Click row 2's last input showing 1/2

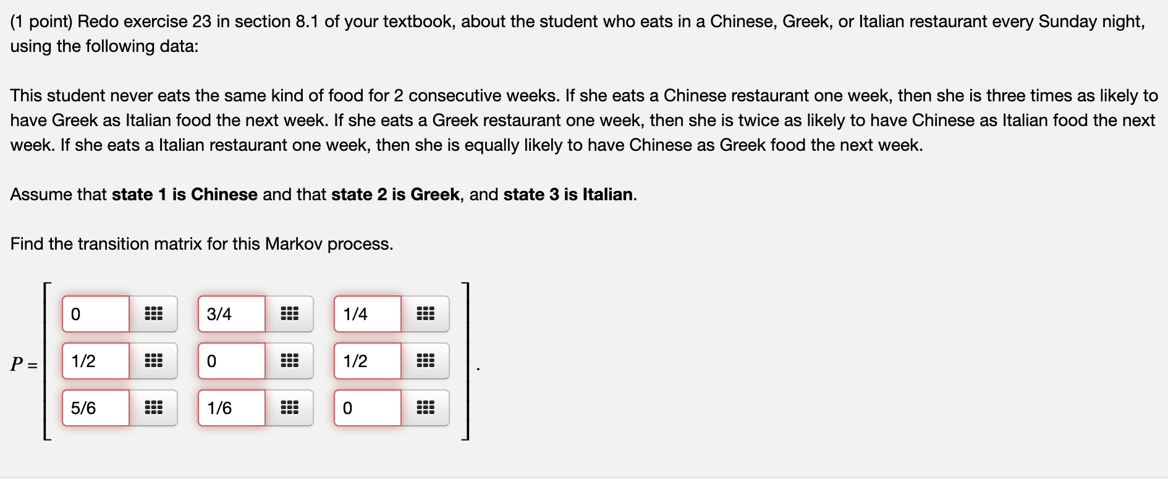click(x=367, y=361)
